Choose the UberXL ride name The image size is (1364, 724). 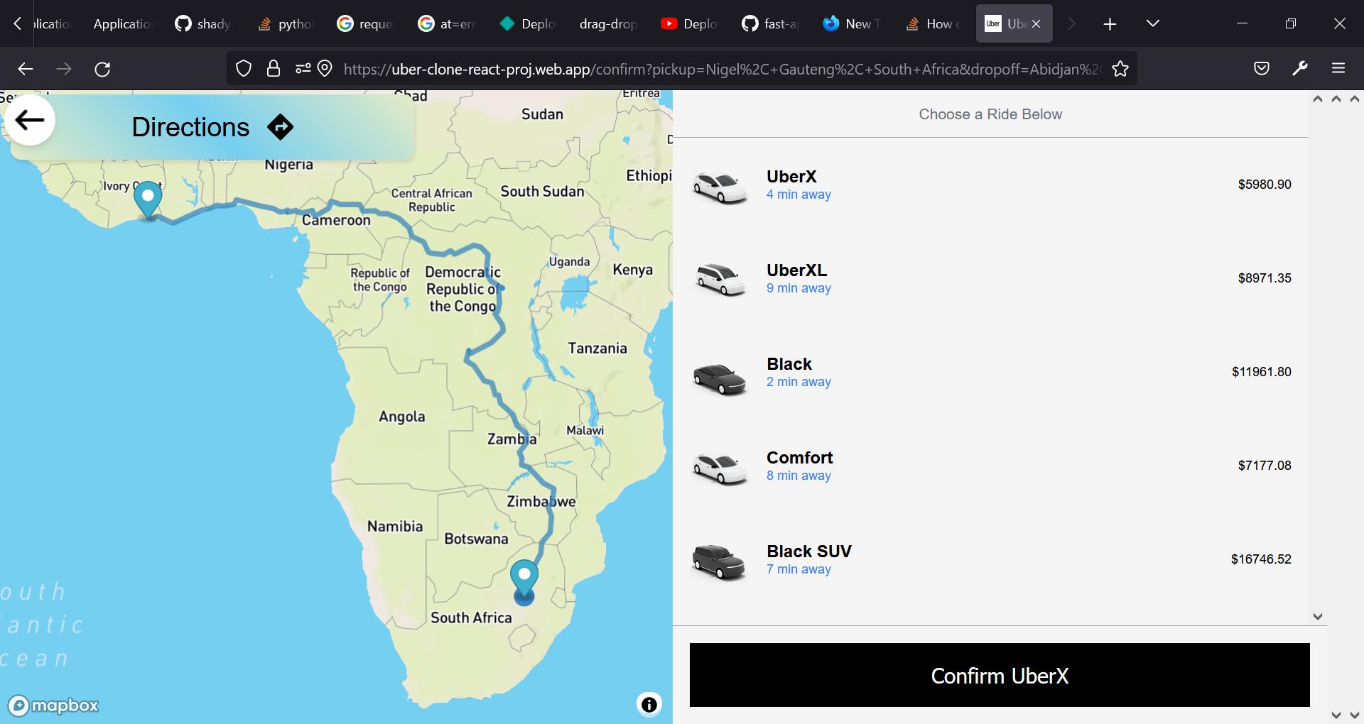[796, 270]
